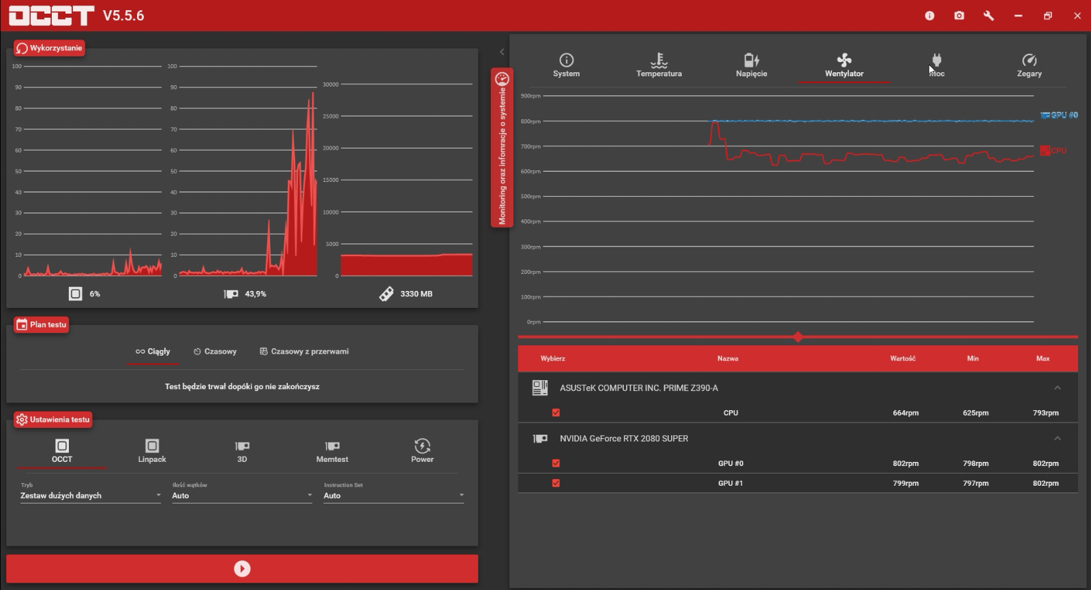The width and height of the screenshot is (1091, 590).
Task: Click the motherboard icon beside ASUSTeK
Action: (x=540, y=388)
